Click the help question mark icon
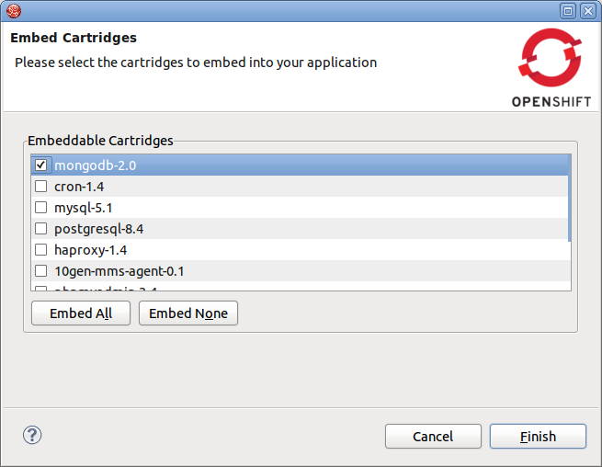 pyautogui.click(x=32, y=435)
